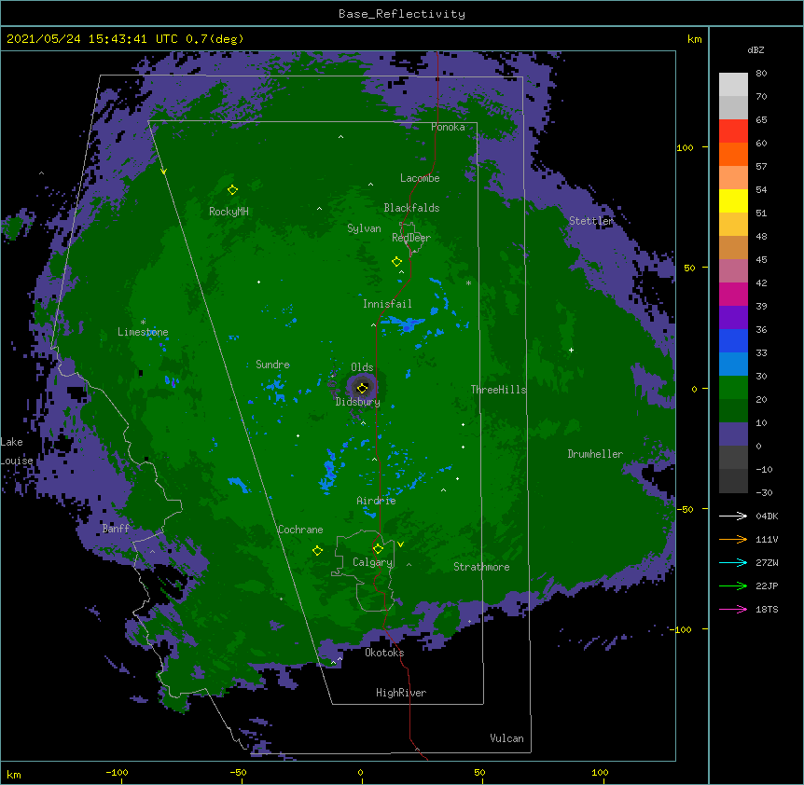The image size is (804, 785).
Task: Click the Cochrane label
Action: [300, 530]
